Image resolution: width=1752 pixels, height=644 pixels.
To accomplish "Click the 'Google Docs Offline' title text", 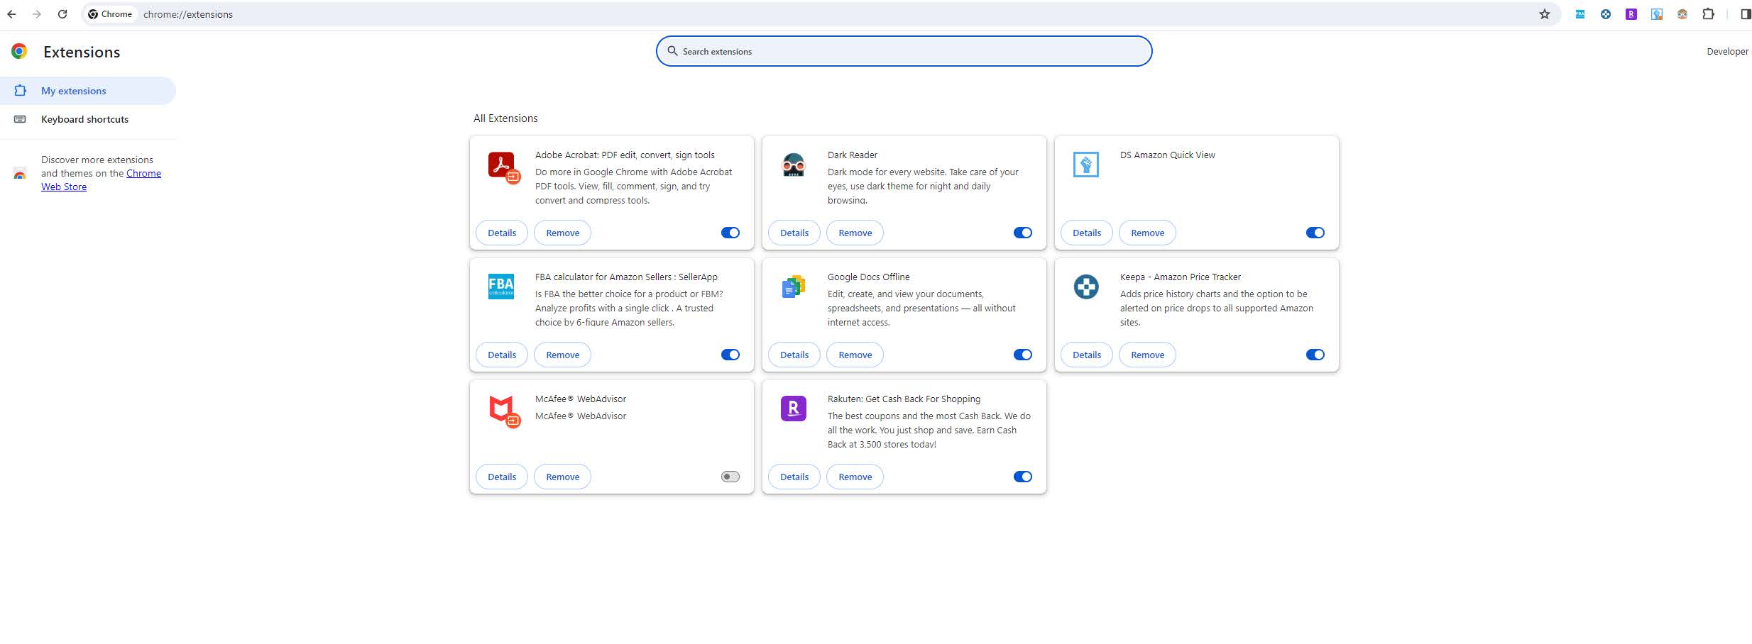I will [869, 277].
